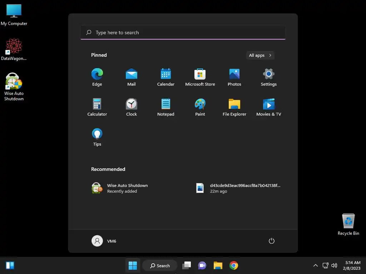Open recommended d43cde9d3eac file

[238, 188]
